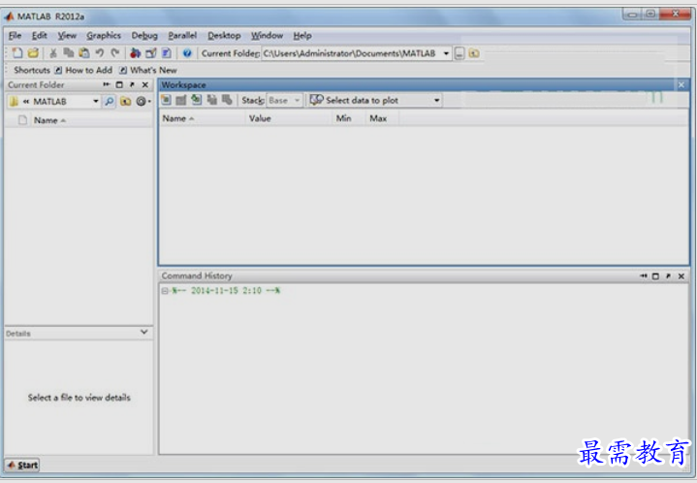Undock the Current Folder panel

point(132,84)
